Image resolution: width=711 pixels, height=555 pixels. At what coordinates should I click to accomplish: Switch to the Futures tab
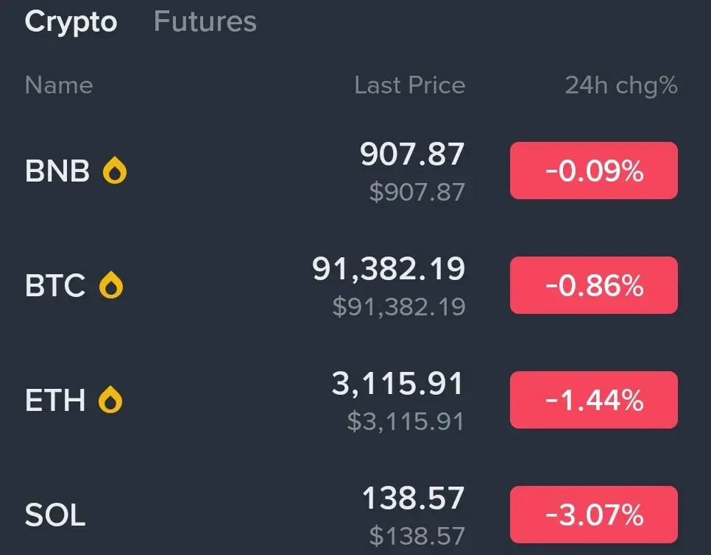coord(205,22)
